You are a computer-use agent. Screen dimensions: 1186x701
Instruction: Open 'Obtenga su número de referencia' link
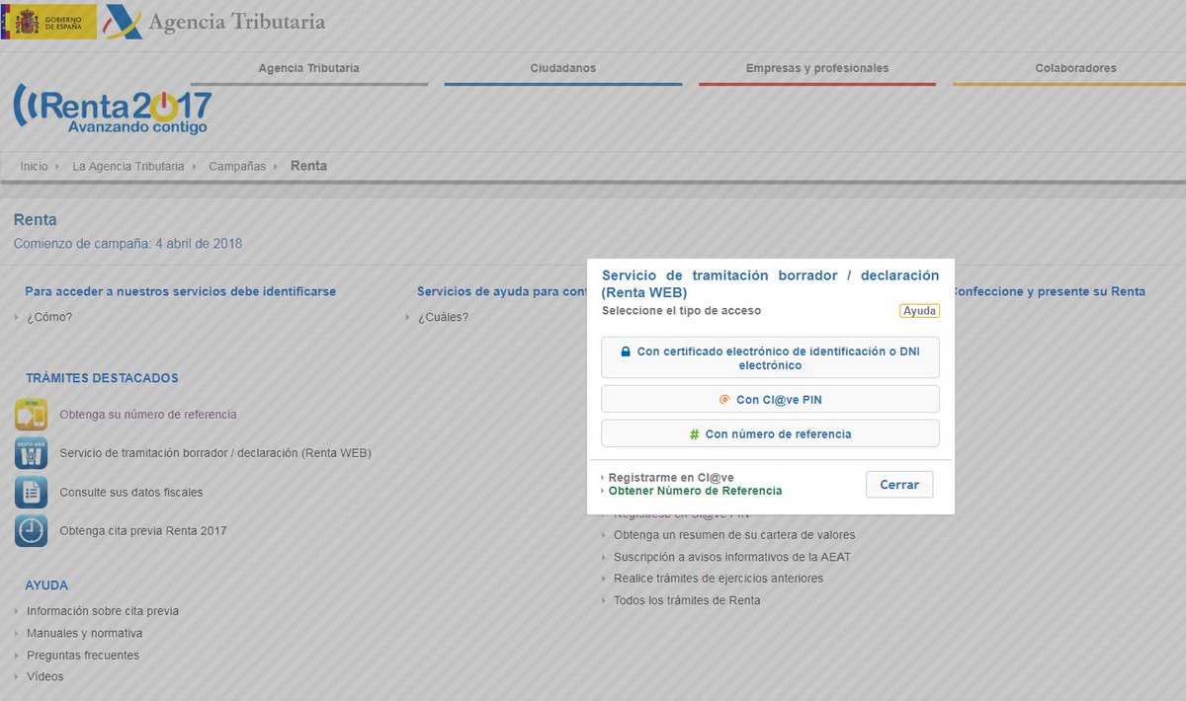click(x=148, y=415)
